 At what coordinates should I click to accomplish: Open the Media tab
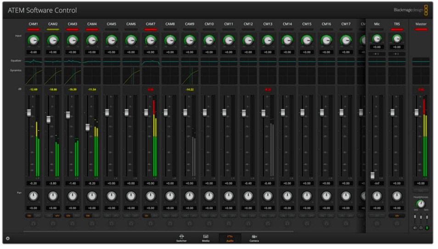click(206, 238)
